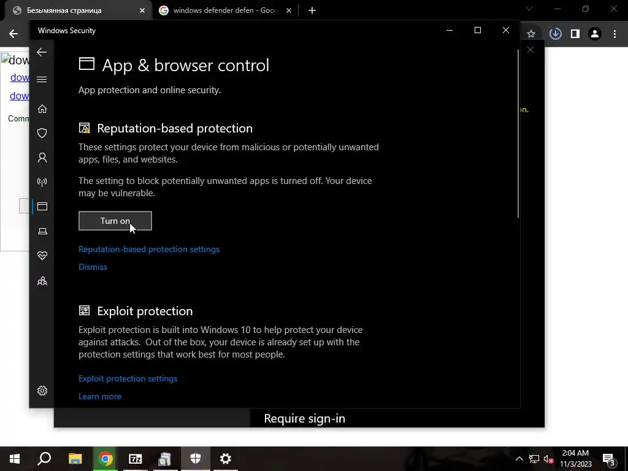Image resolution: width=628 pixels, height=471 pixels.
Task: Open Windows Security shield taskbar icon
Action: pyautogui.click(x=196, y=459)
